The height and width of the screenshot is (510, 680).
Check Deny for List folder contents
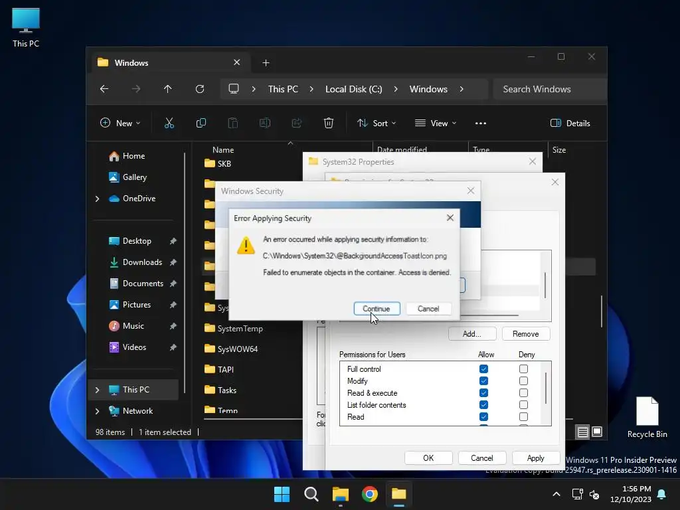[x=523, y=404]
